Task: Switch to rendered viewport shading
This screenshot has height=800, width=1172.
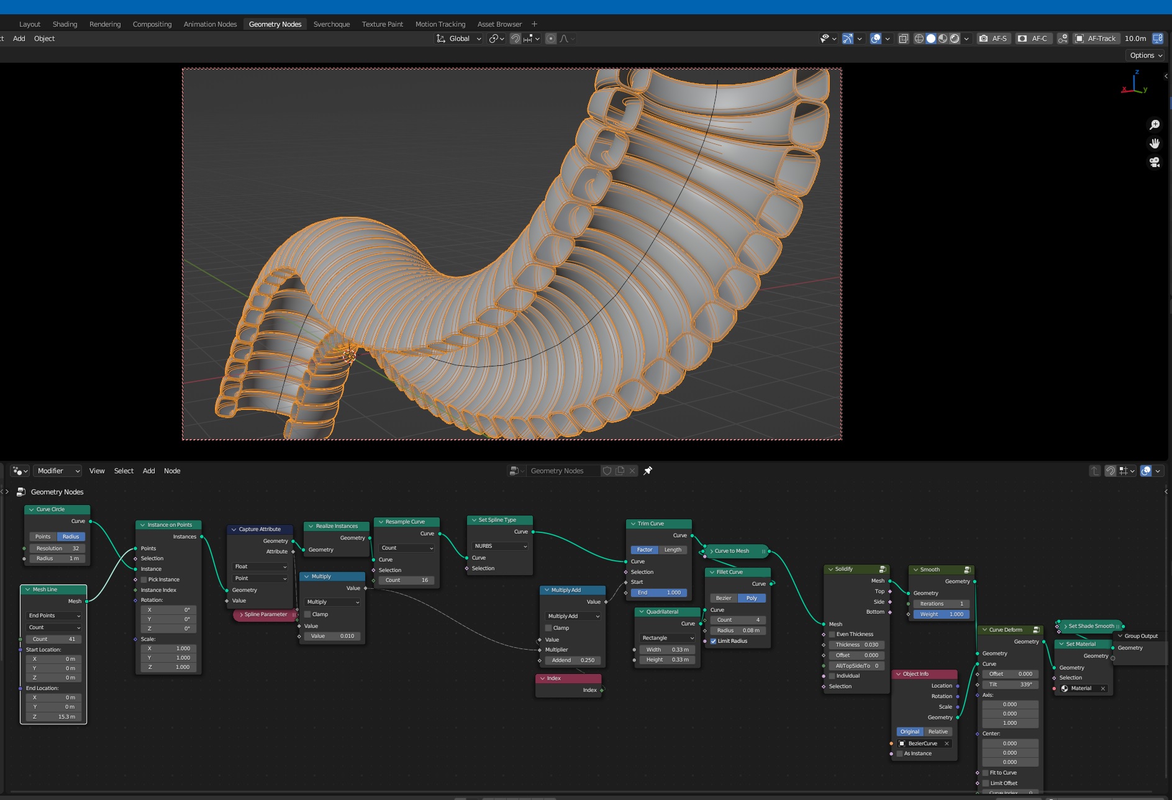Action: (x=955, y=39)
